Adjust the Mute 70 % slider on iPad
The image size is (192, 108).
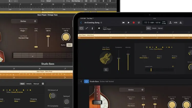pos(143,105)
